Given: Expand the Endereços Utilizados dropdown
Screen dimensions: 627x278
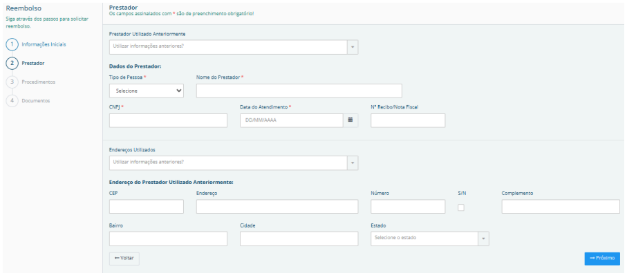Looking at the screenshot, I should tap(353, 163).
